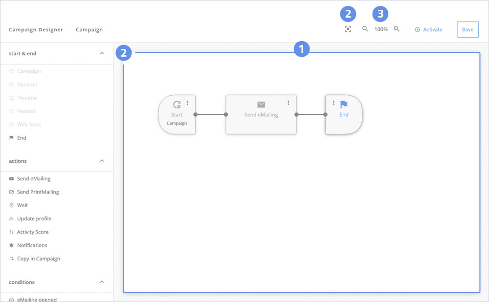Collapse the conditions section

coord(102,282)
